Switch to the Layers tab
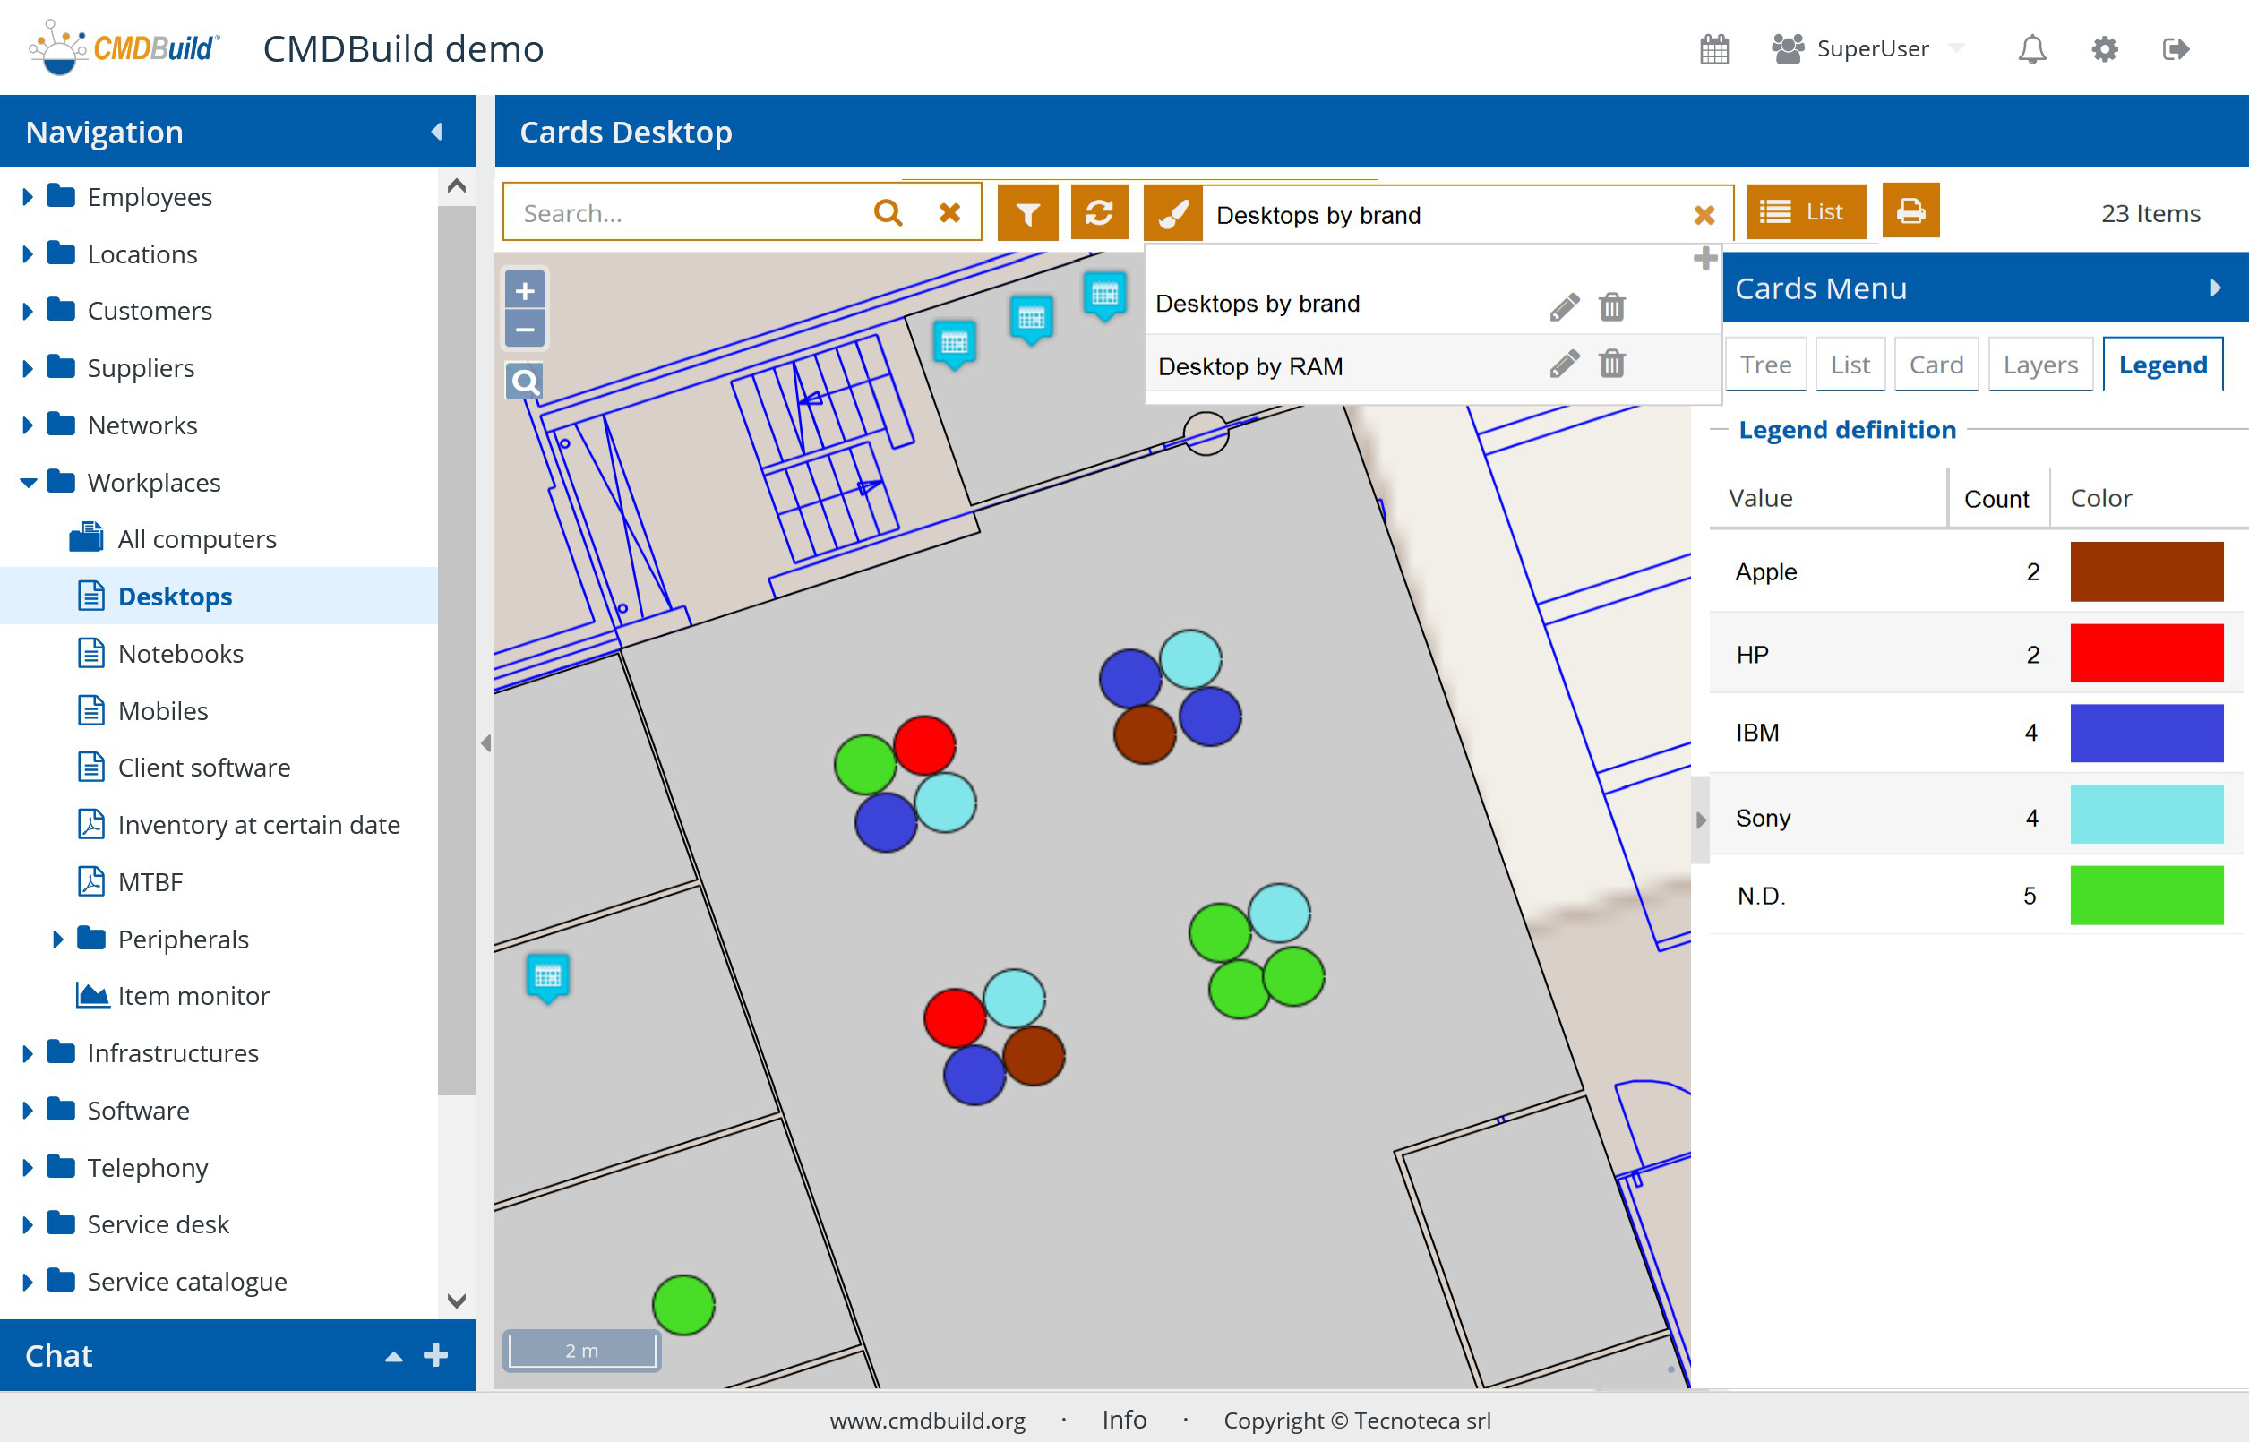The height and width of the screenshot is (1442, 2249). [x=2039, y=365]
